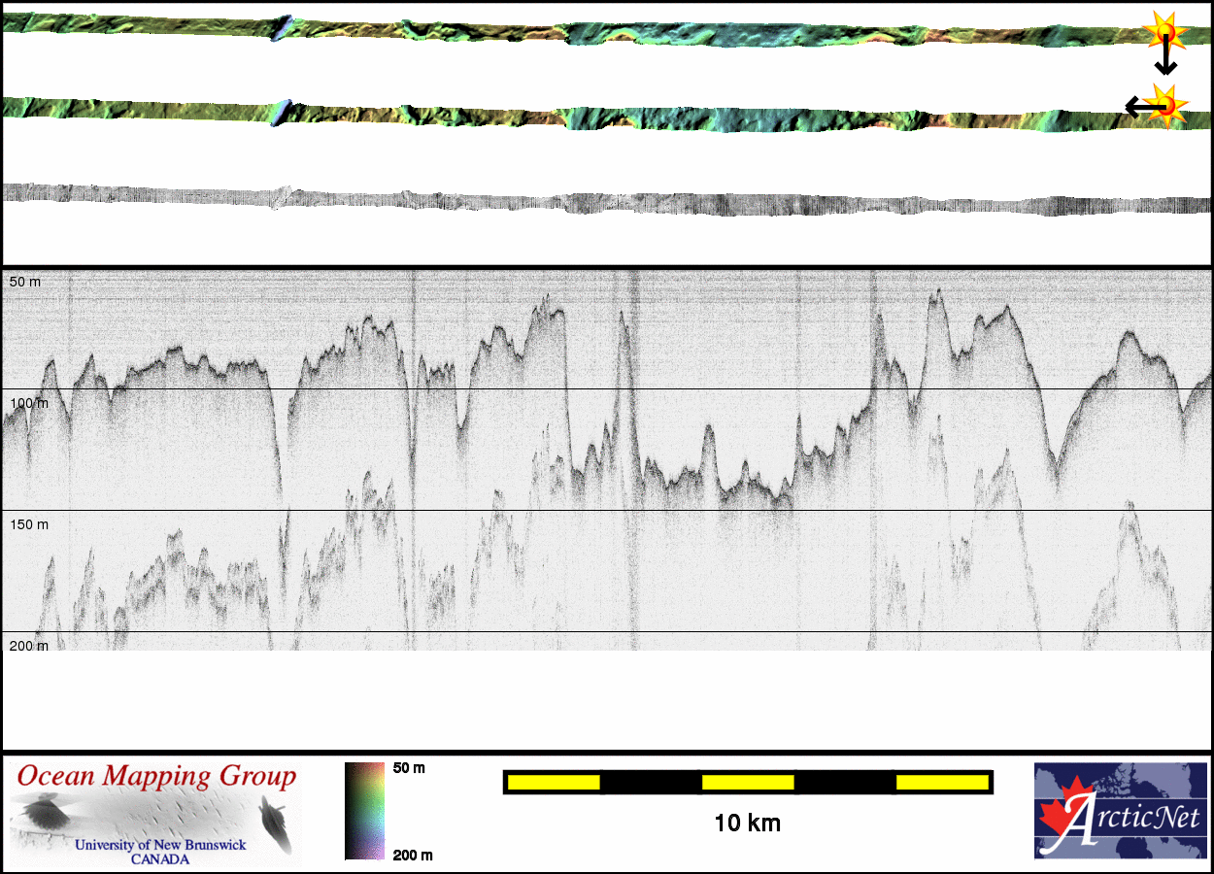Image resolution: width=1214 pixels, height=874 pixels.
Task: Click the 50 m depth label on profile
Action: click(x=25, y=282)
